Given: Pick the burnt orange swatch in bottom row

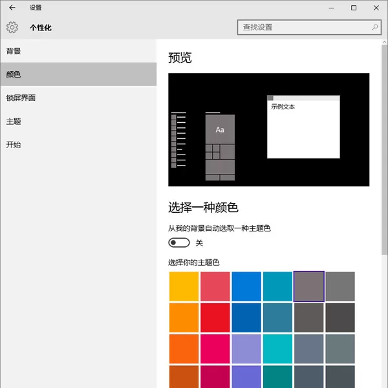Looking at the screenshot, I should tap(184, 376).
